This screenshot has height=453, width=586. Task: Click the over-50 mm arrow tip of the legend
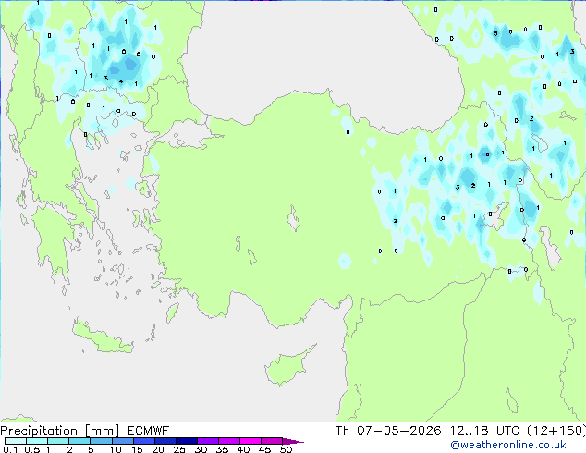pyautogui.click(x=293, y=441)
